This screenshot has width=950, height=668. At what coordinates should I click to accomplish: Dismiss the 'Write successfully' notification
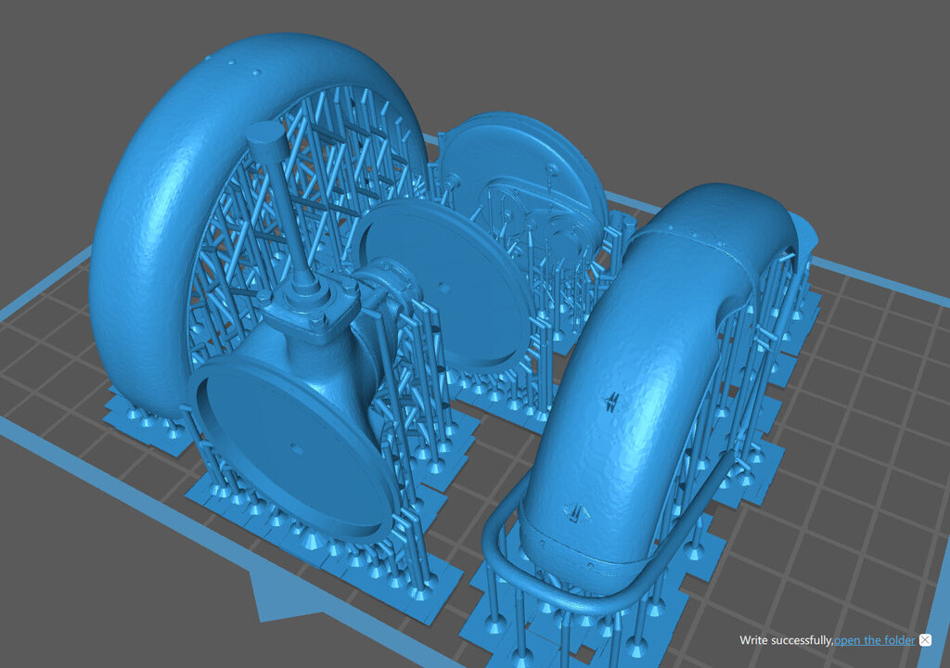point(925,640)
